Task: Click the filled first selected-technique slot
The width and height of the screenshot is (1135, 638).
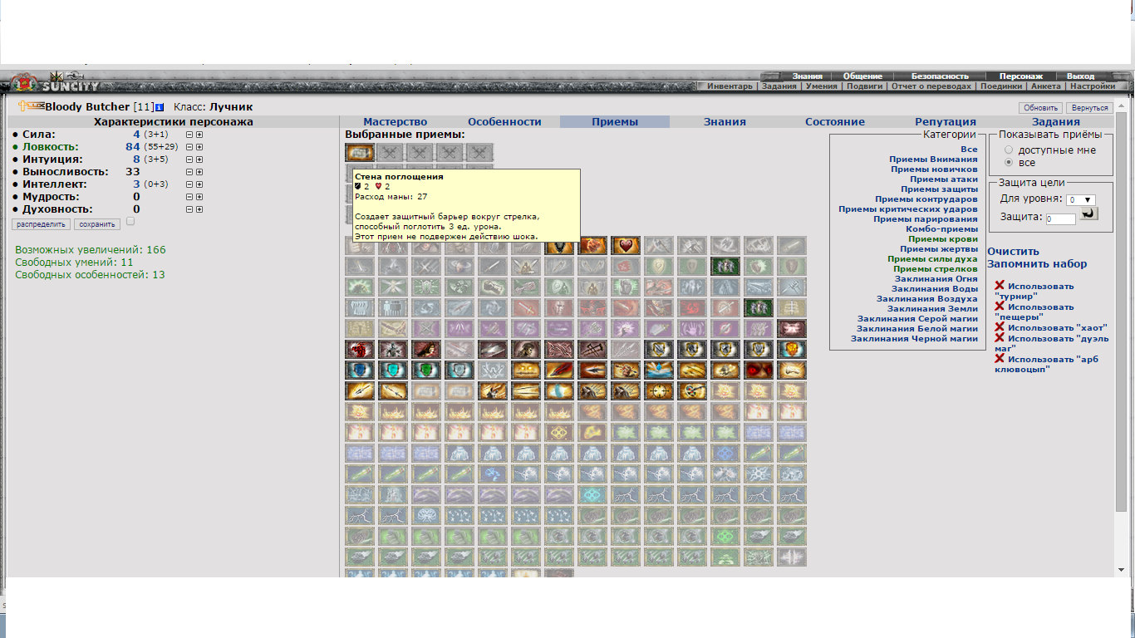Action: (x=360, y=152)
